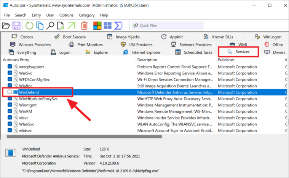Screen dimensions: 289x178
Task: Switch to the Network Providers tab
Action: click(191, 44)
